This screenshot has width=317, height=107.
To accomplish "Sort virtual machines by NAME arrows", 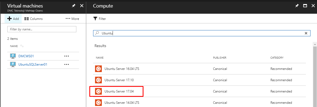I will coord(22,46).
